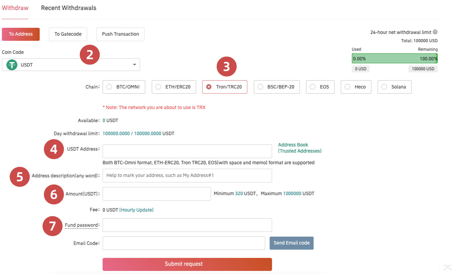
Task: Focus the USDT Address input field
Action: [x=187, y=151]
